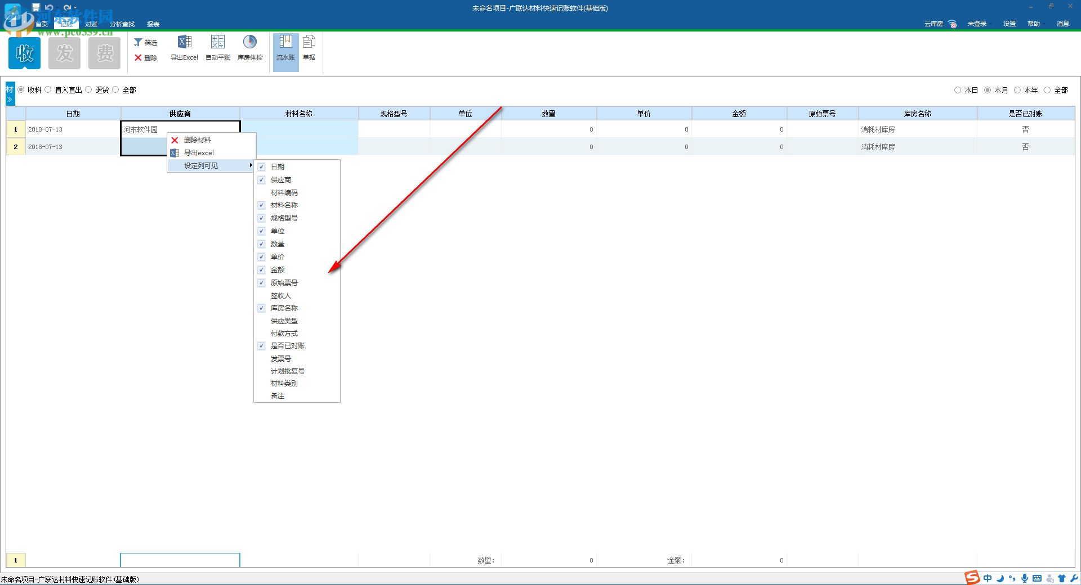Select the 本月 date range radio

988,90
